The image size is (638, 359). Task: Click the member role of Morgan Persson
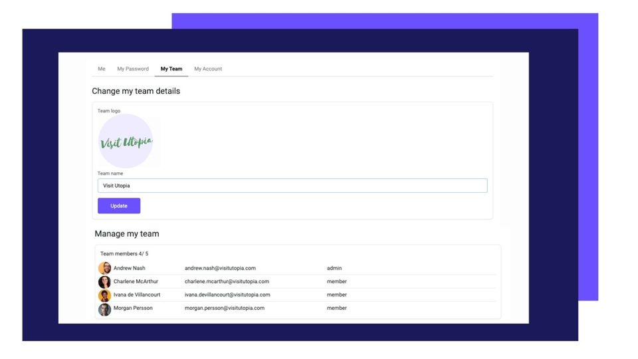pos(336,308)
